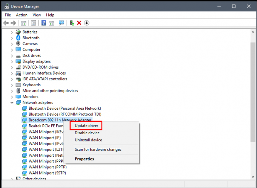
Task: Click the Batteries category icon
Action: (18, 32)
